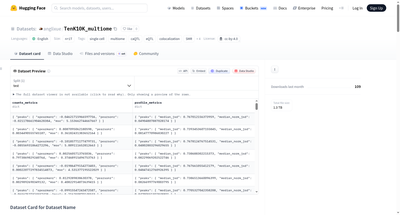
Task: Open the Spaces navigation item
Action: point(225,8)
